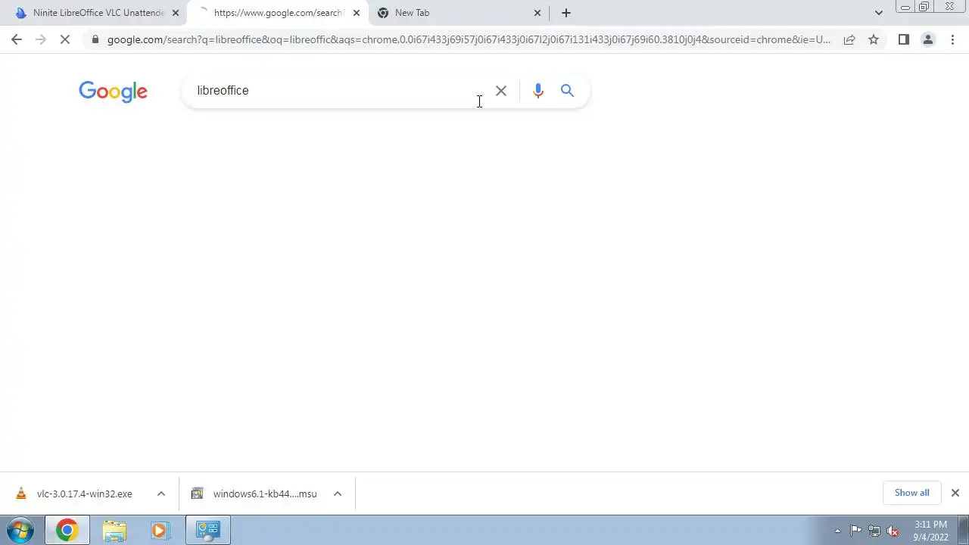Go back using the browser back arrow
This screenshot has width=969, height=545.
[17, 39]
